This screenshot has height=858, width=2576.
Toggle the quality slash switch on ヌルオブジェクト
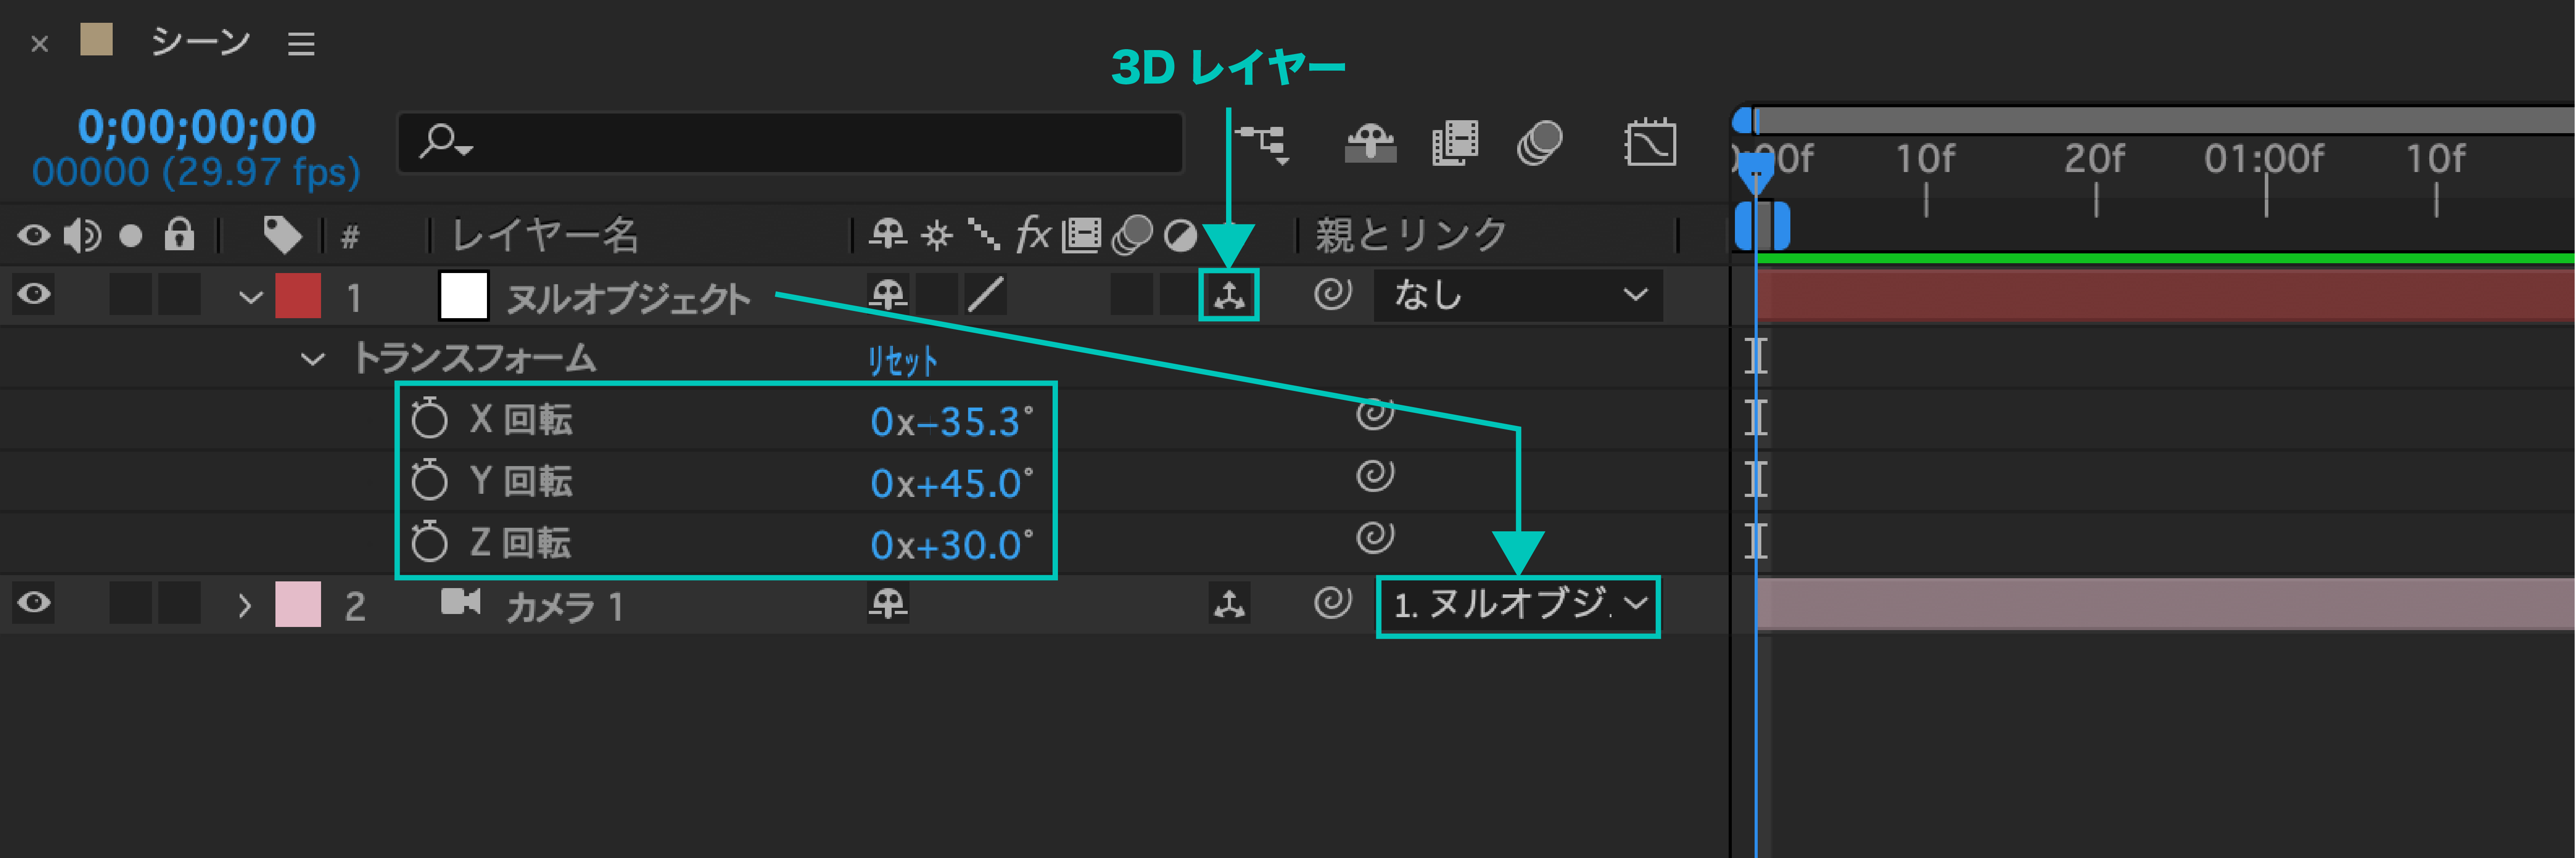tap(986, 294)
